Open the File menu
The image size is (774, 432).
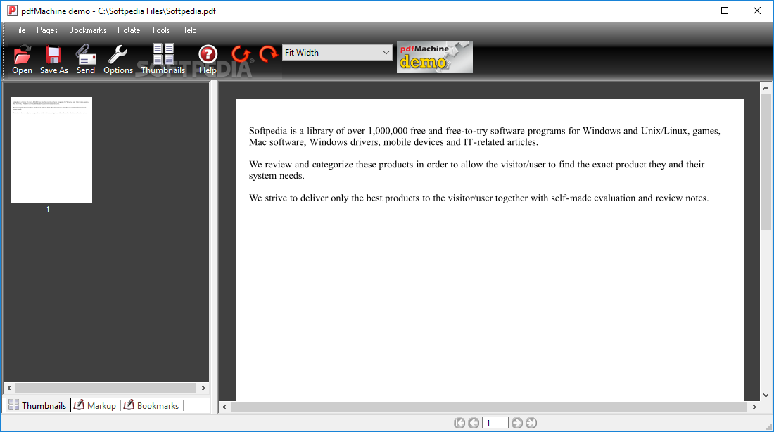coord(20,30)
